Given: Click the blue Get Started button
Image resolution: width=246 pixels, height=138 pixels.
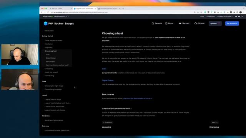Looking at the screenshot, I should click(232, 23).
